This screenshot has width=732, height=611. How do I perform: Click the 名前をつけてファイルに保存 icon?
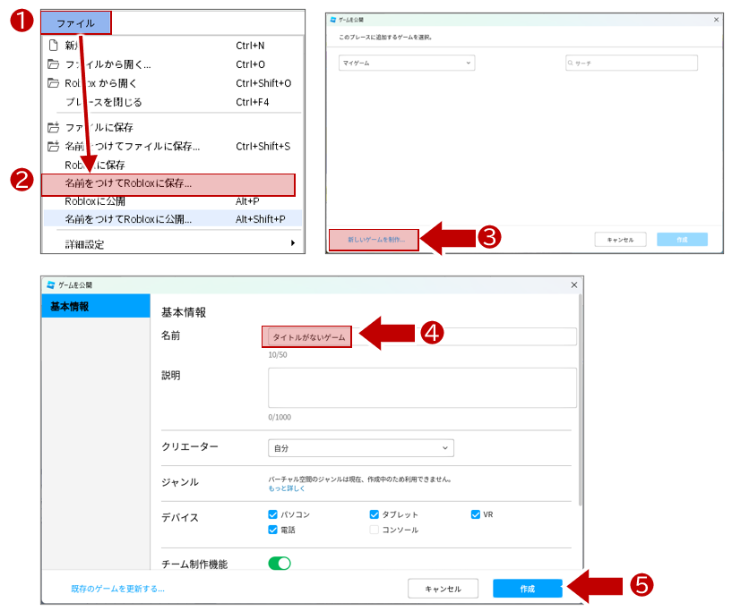(53, 146)
